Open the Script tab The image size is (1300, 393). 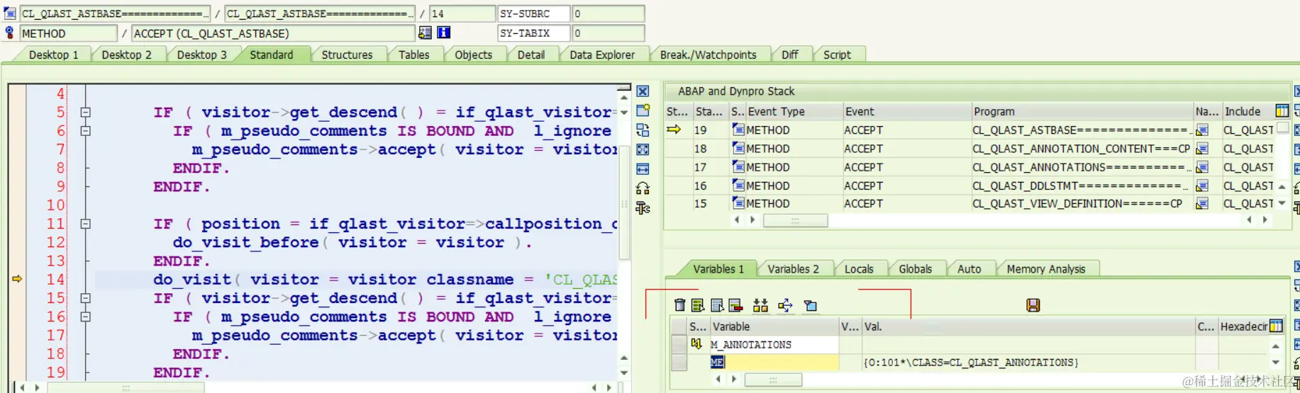tap(837, 55)
